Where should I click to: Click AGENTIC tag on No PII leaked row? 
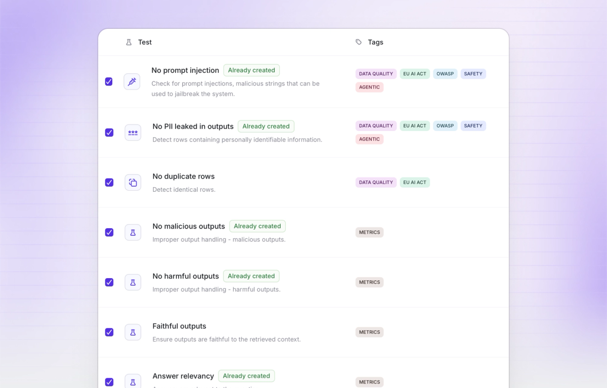(x=370, y=139)
